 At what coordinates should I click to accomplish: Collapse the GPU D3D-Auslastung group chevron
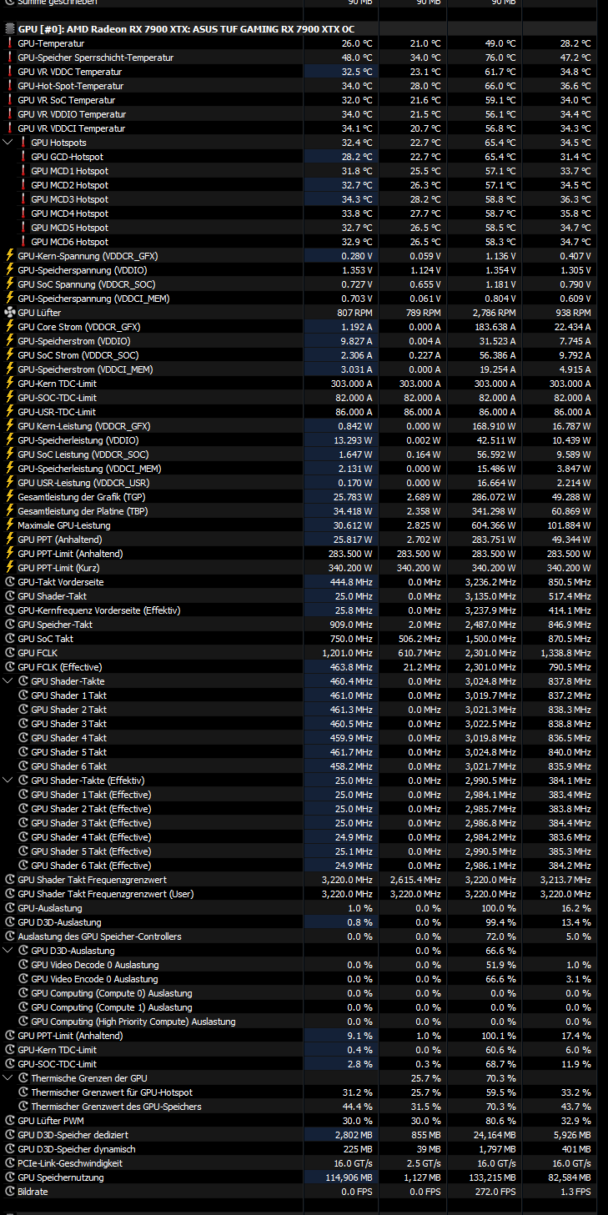pyautogui.click(x=8, y=950)
